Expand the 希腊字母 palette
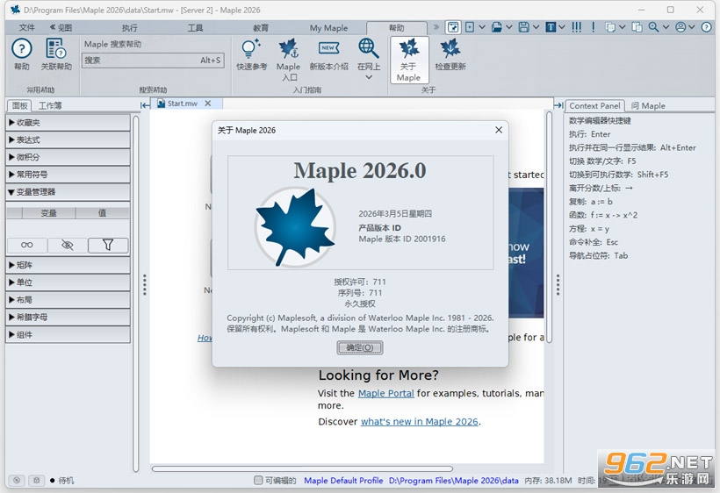This screenshot has height=493, width=720. point(68,317)
